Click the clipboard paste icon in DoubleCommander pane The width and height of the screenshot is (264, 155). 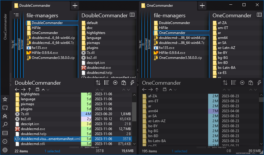click(124, 83)
